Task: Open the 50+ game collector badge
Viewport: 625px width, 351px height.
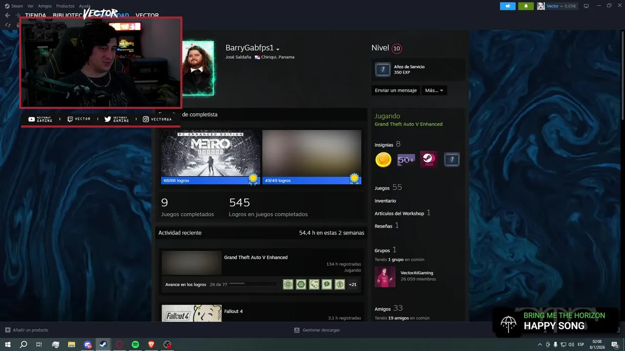Action: pyautogui.click(x=406, y=159)
